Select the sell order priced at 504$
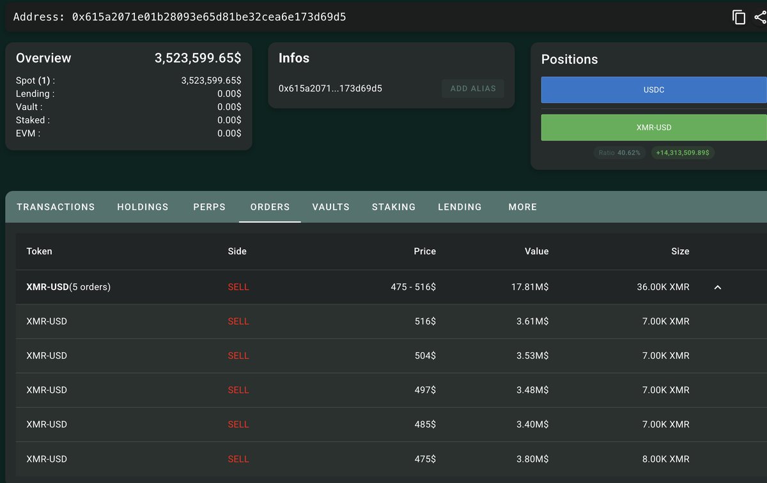The image size is (767, 483). (391, 356)
